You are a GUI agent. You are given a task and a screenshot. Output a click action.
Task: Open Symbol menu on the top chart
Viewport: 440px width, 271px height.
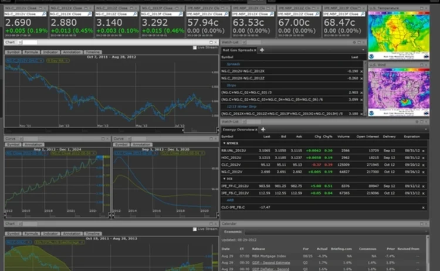tap(13, 52)
